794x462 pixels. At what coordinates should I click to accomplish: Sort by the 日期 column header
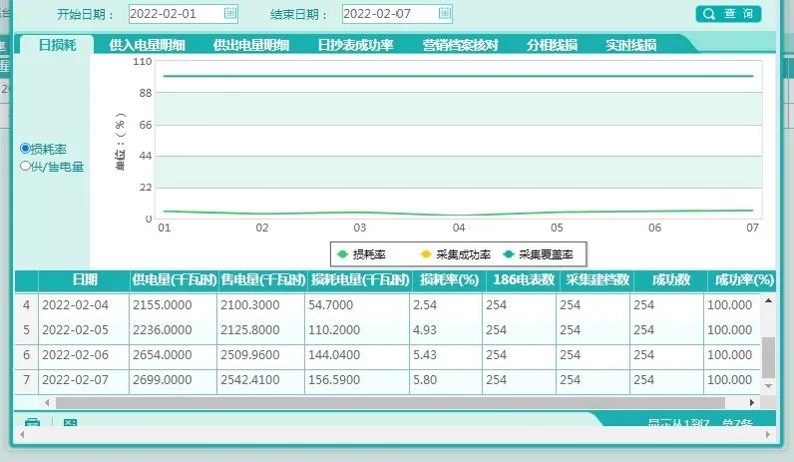tap(84, 280)
